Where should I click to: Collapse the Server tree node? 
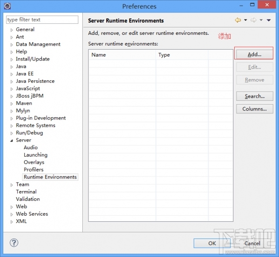12,140
